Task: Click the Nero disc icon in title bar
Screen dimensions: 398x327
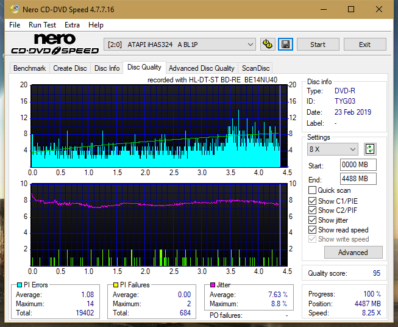Action: [15, 9]
